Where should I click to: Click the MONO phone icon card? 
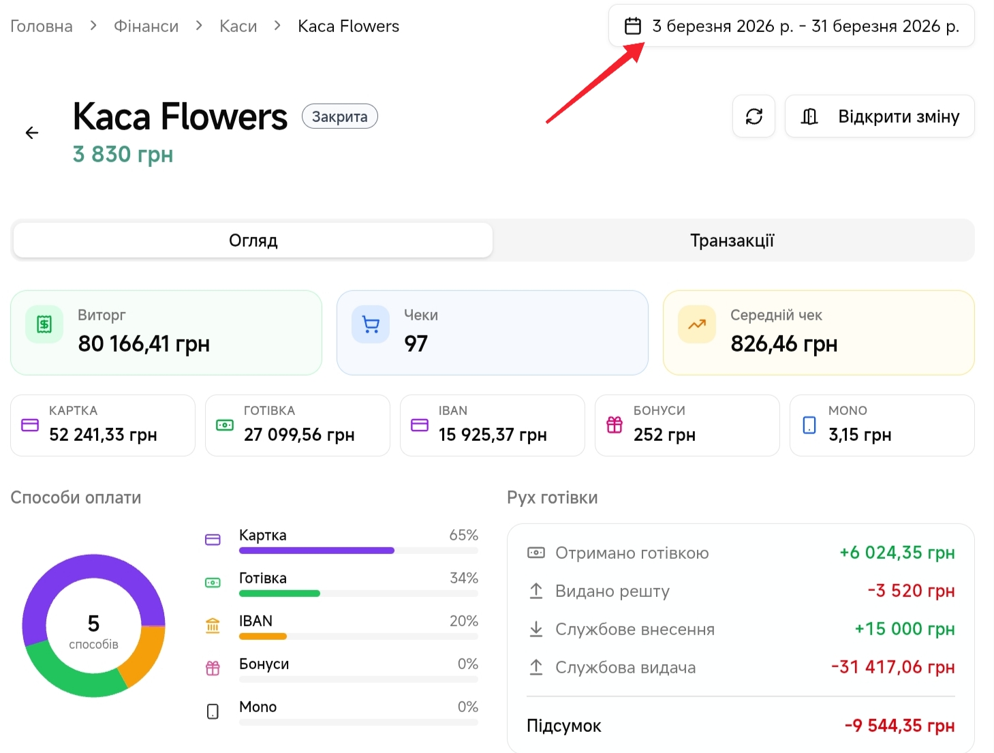(x=809, y=425)
